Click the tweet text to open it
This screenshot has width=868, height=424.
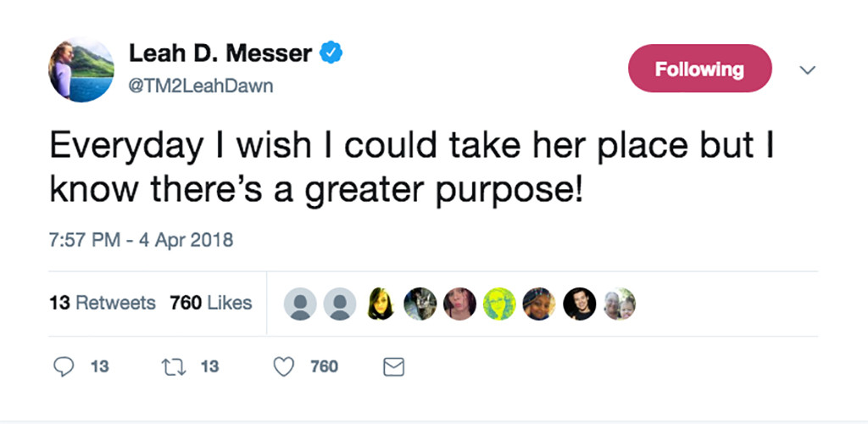(411, 168)
